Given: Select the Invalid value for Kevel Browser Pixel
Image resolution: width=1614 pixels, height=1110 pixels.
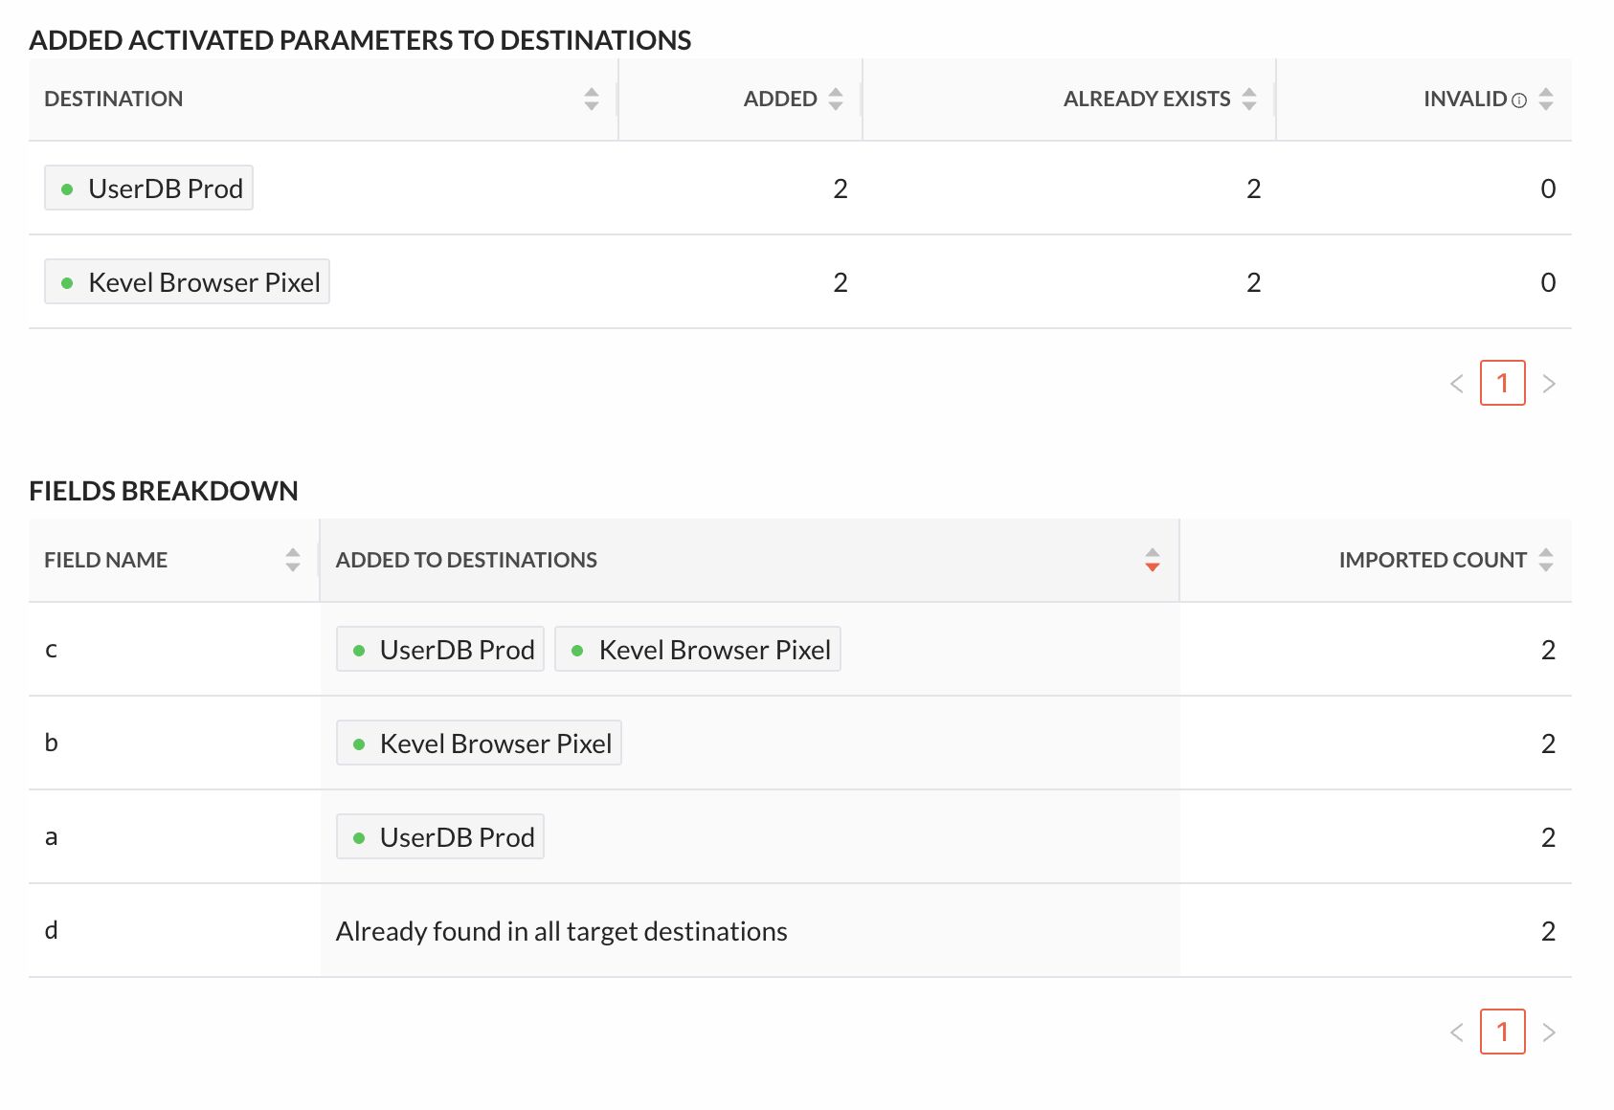Looking at the screenshot, I should pyautogui.click(x=1548, y=282).
